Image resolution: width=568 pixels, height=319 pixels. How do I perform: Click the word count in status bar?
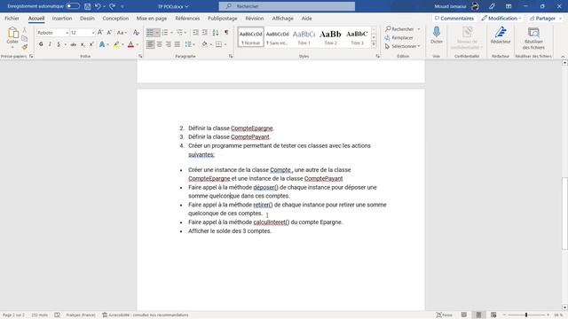pos(39,315)
